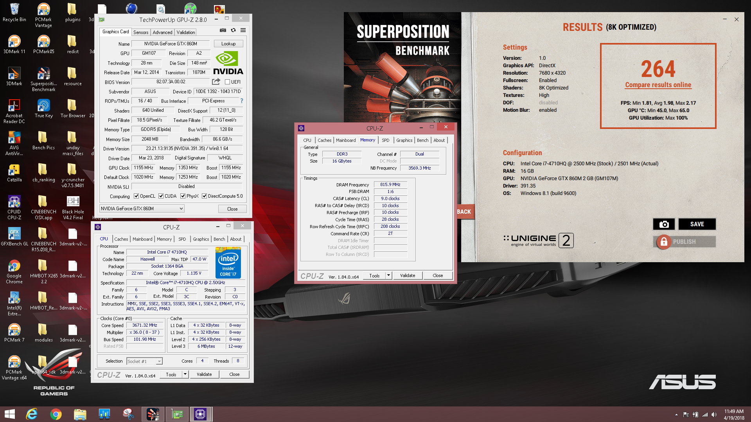Viewport: 751px width, 422px height.
Task: Launch Intel Extreme Tuning desktop shortcut
Action: (x=14, y=304)
